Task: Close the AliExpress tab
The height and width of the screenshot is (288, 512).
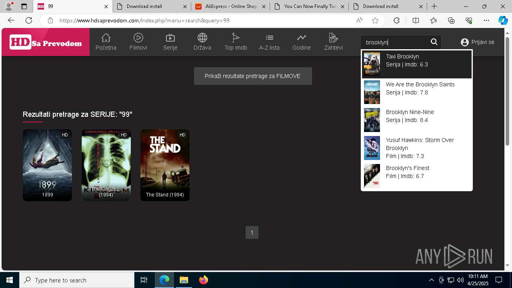Action: click(264, 6)
